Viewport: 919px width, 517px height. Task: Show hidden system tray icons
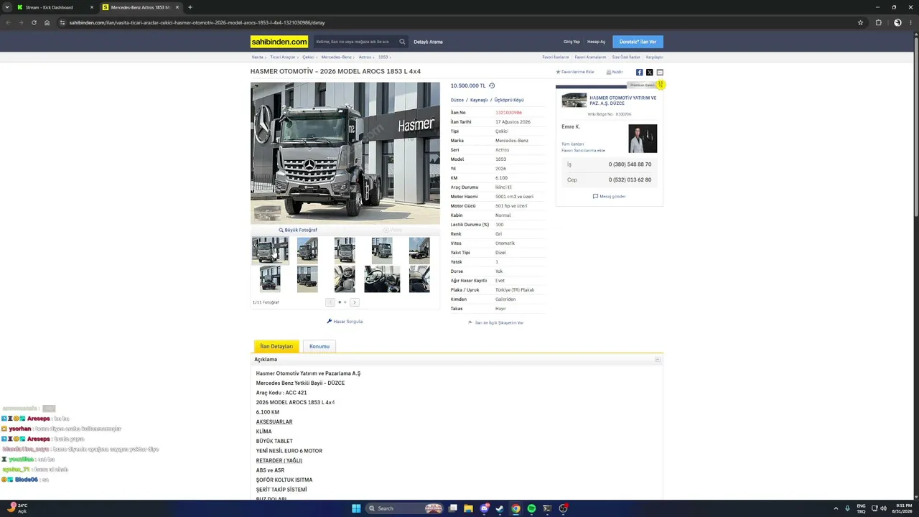coord(835,508)
